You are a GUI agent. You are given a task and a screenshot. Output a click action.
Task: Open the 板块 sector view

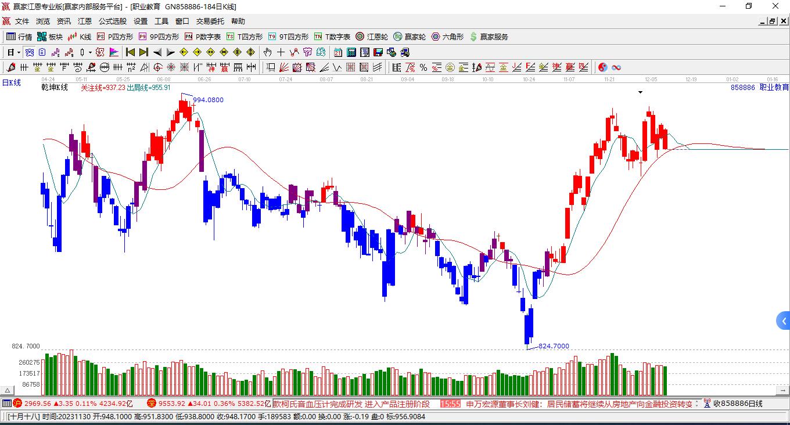49,37
